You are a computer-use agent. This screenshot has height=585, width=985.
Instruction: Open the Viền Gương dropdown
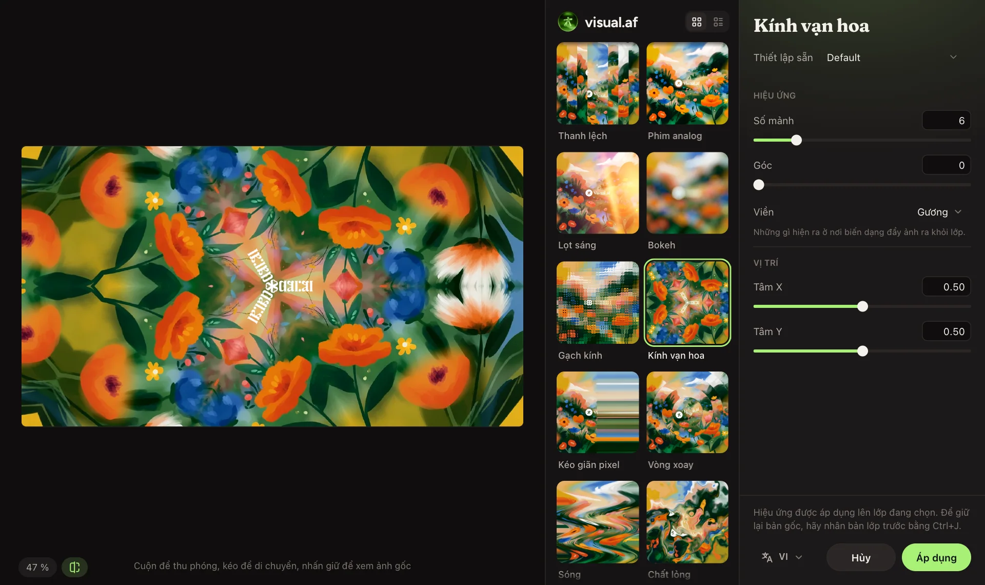click(x=939, y=212)
